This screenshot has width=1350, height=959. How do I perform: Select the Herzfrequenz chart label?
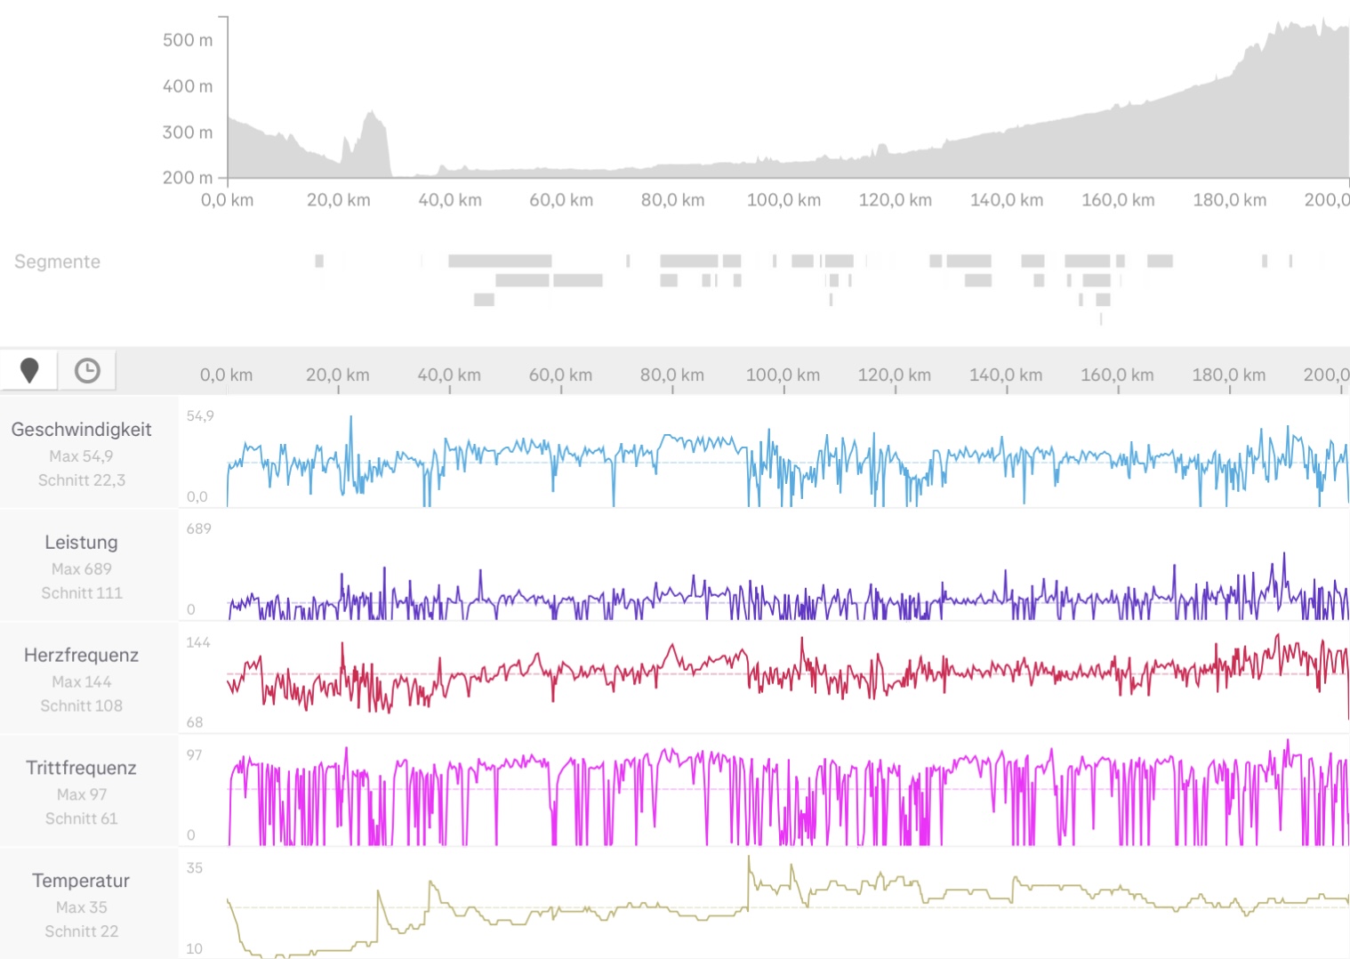pyautogui.click(x=81, y=656)
